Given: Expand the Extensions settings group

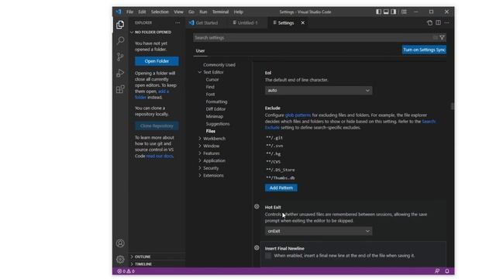Looking at the screenshot, I should coord(200,176).
